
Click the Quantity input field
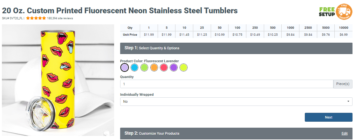226,84
